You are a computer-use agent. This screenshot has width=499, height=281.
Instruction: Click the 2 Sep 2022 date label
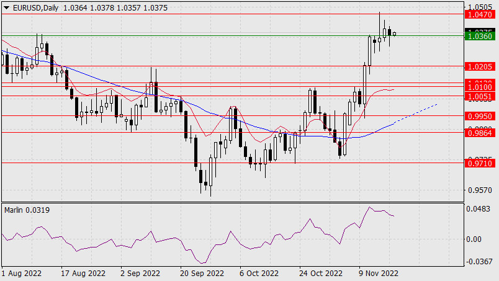tap(140, 274)
